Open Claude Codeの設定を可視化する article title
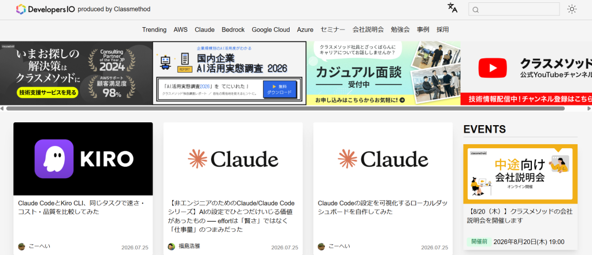 tap(383, 208)
